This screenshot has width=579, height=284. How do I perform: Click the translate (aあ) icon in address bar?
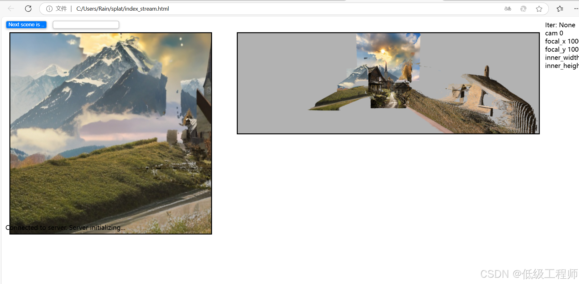(507, 9)
